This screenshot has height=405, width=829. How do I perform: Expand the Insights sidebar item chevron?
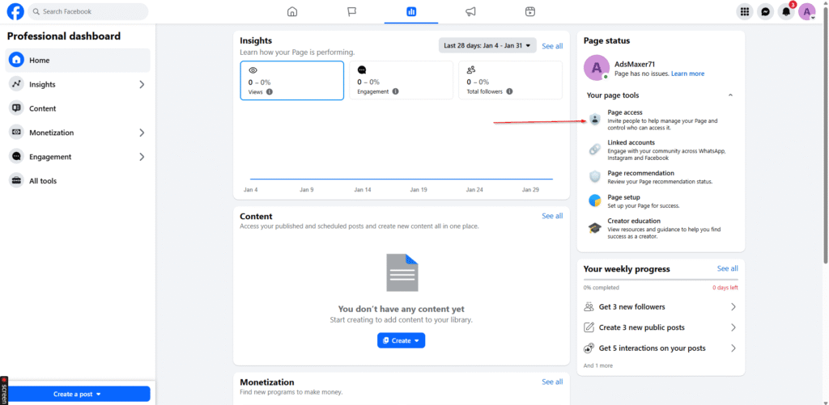[x=142, y=84]
